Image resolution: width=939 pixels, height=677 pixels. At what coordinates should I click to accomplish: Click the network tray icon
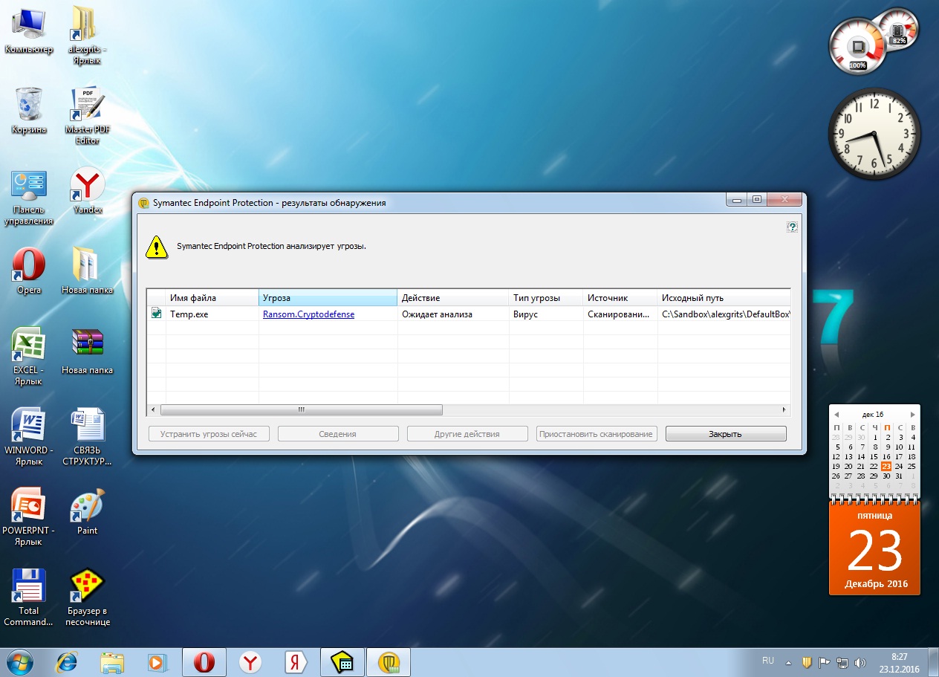coord(842,662)
